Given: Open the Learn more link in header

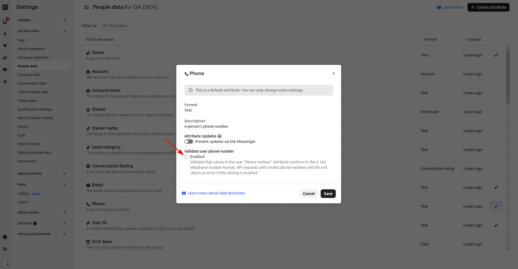Looking at the screenshot, I should (450, 7).
